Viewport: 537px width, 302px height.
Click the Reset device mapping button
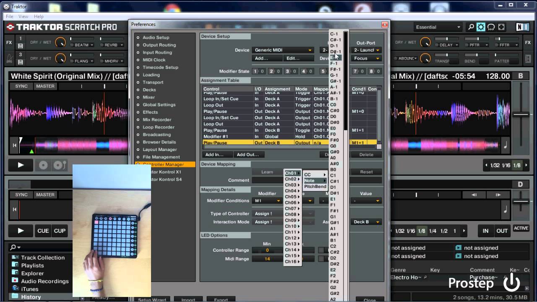(x=366, y=172)
